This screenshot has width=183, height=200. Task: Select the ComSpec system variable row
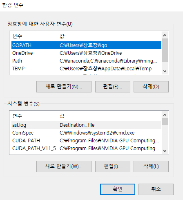point(86,133)
